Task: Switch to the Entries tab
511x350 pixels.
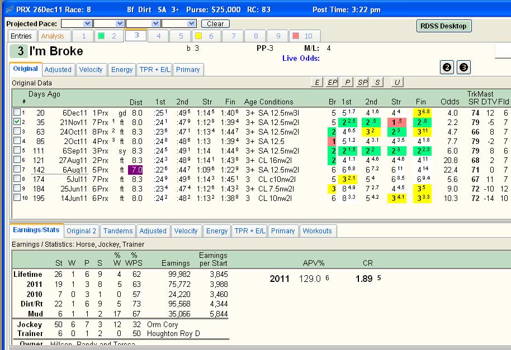Action: point(21,36)
